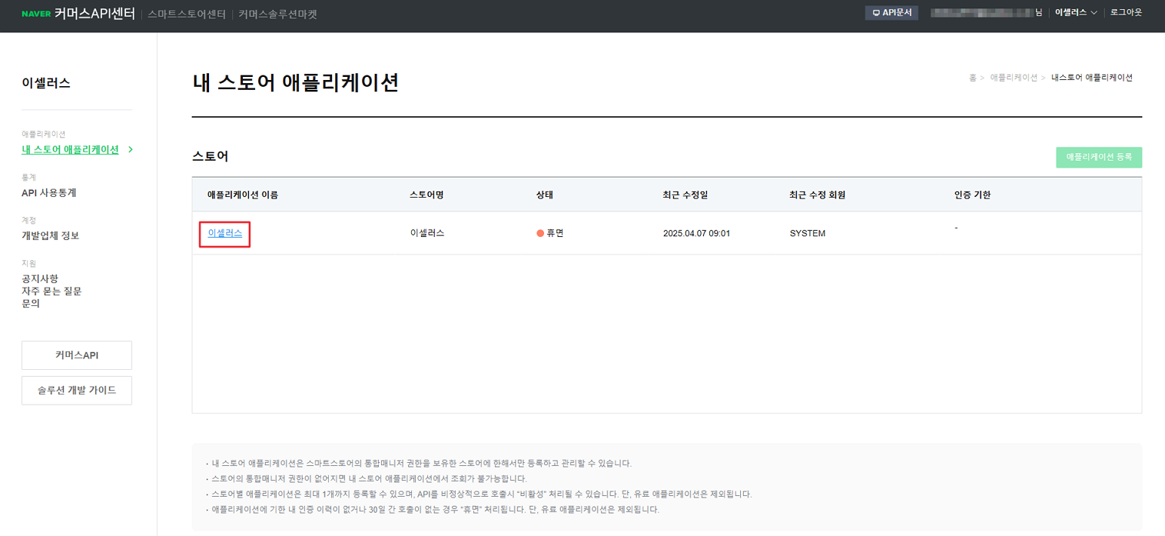Image resolution: width=1165 pixels, height=536 pixels.
Task: Click the 상태 column header
Action: pos(545,195)
